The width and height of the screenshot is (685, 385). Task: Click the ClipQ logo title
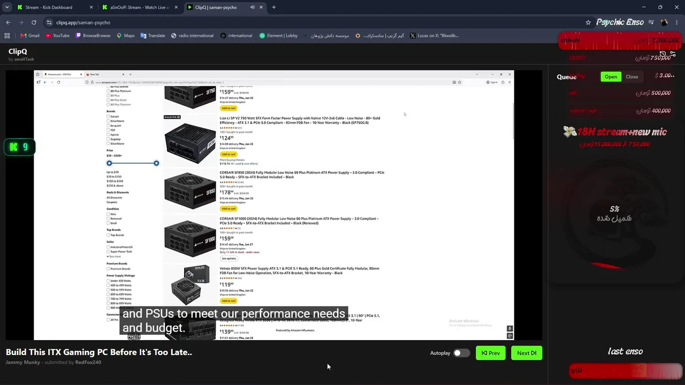pyautogui.click(x=18, y=51)
